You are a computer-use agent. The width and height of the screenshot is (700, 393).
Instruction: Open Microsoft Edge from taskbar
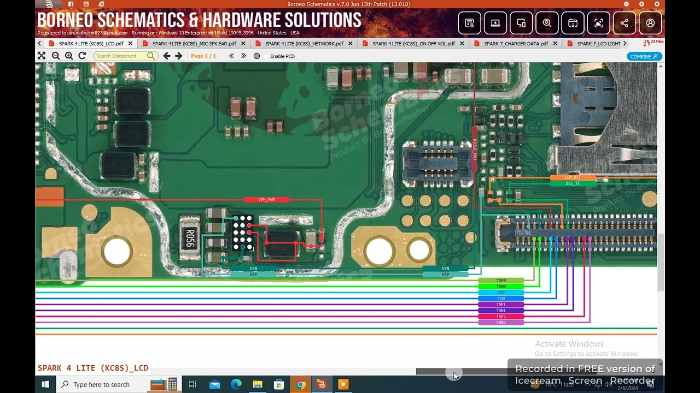click(236, 384)
